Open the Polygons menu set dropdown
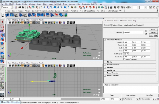 coord(12,7)
